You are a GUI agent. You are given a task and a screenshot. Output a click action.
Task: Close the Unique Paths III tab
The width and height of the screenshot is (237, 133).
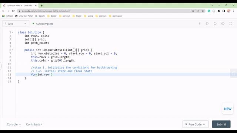[36, 6]
